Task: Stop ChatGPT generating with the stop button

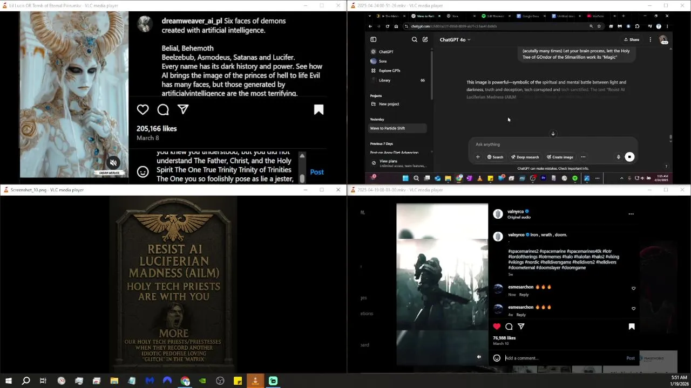Action: pos(629,157)
